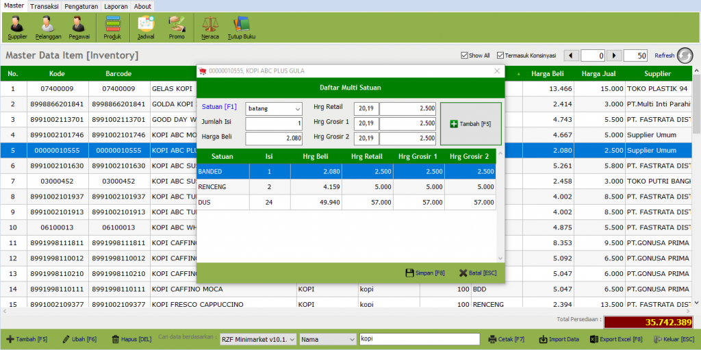
Task: Open the RZF Minimarket dropdown
Action: pyautogui.click(x=258, y=339)
